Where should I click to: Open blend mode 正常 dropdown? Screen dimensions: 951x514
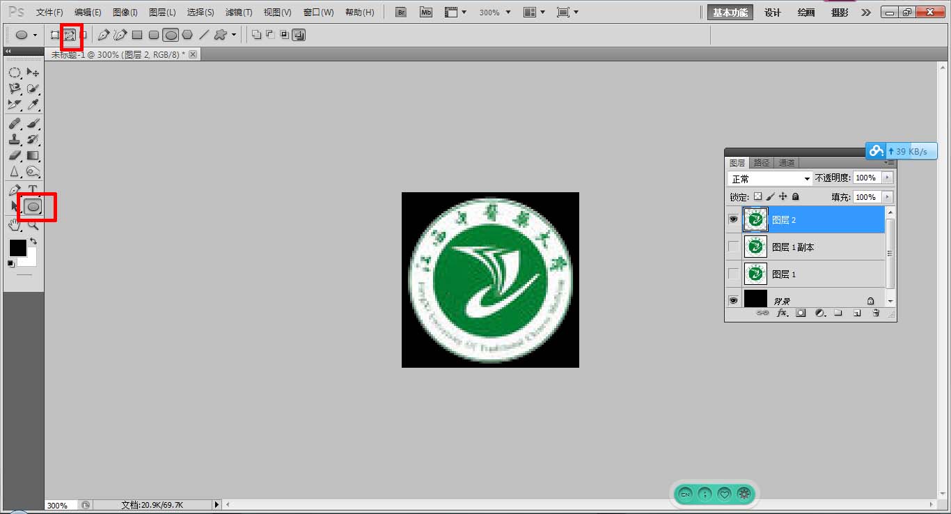tap(770, 178)
